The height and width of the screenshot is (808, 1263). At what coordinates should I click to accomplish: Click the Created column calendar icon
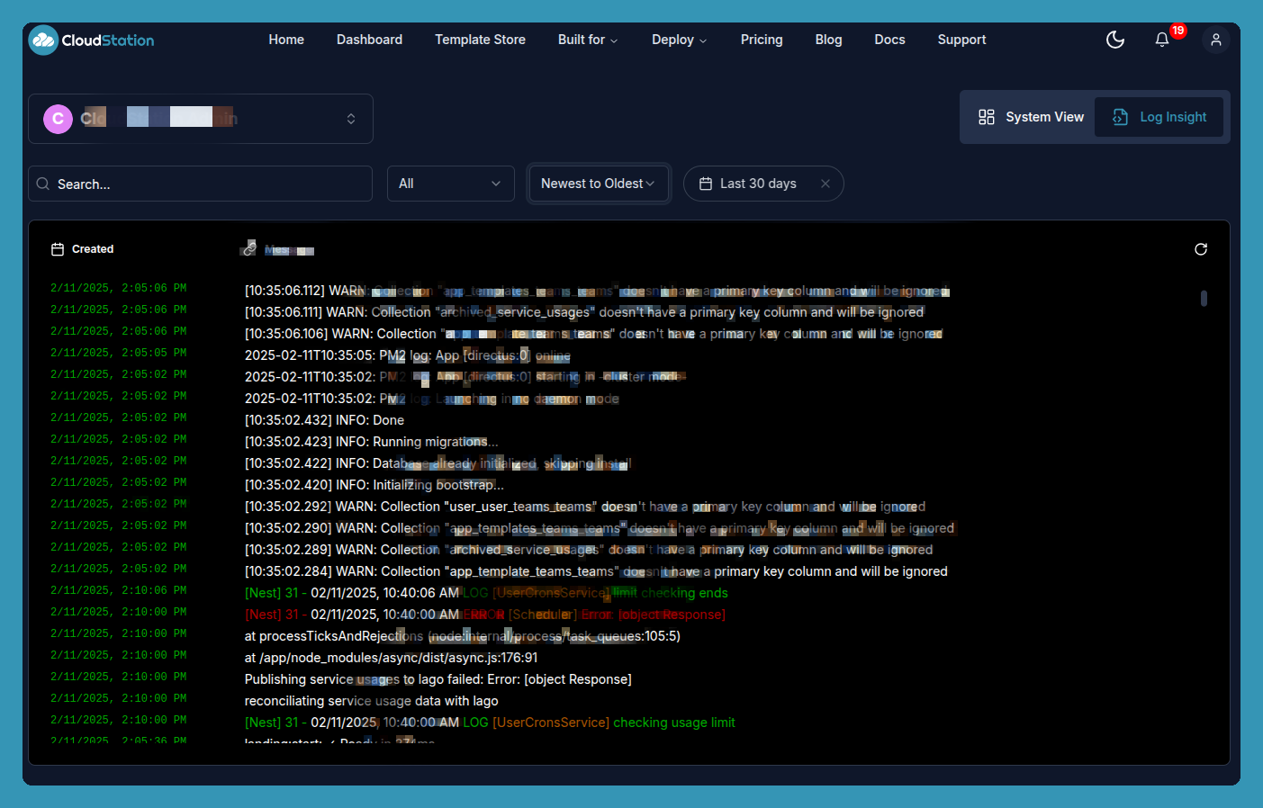click(x=58, y=249)
